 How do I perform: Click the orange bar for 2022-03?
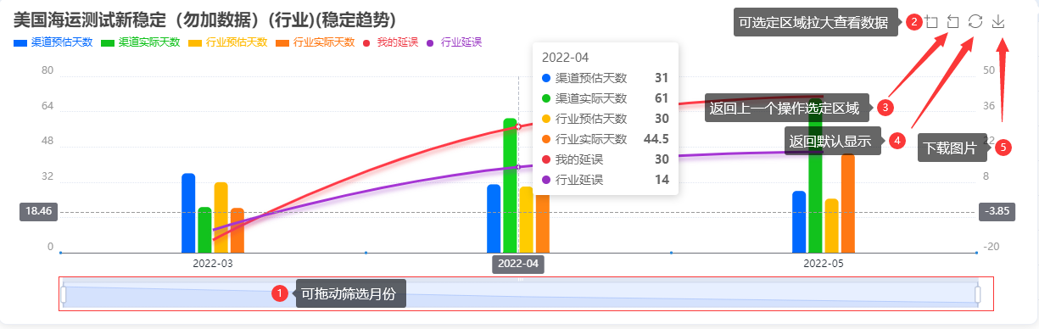[237, 231]
